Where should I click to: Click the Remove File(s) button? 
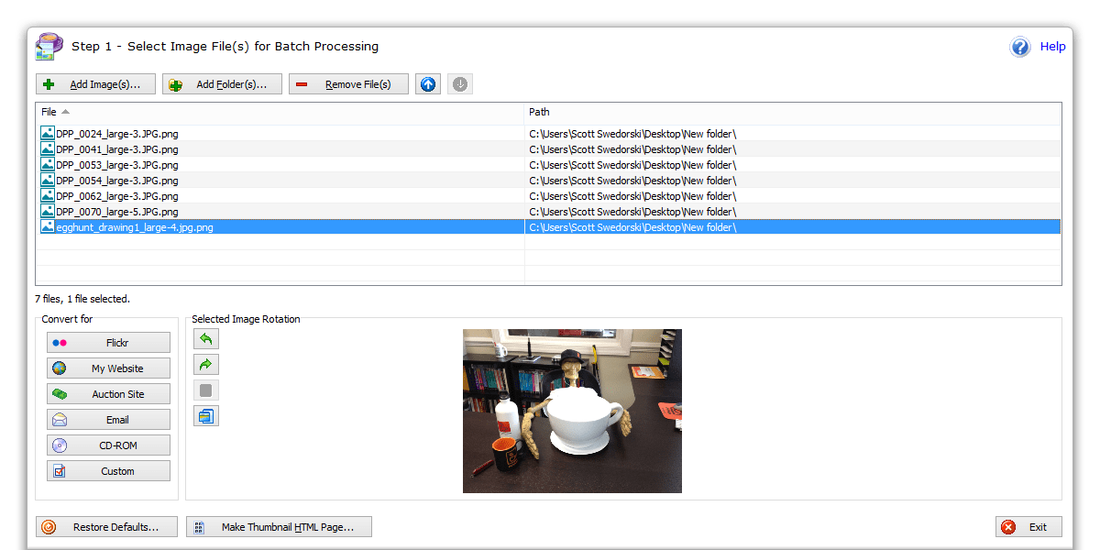pyautogui.click(x=349, y=84)
